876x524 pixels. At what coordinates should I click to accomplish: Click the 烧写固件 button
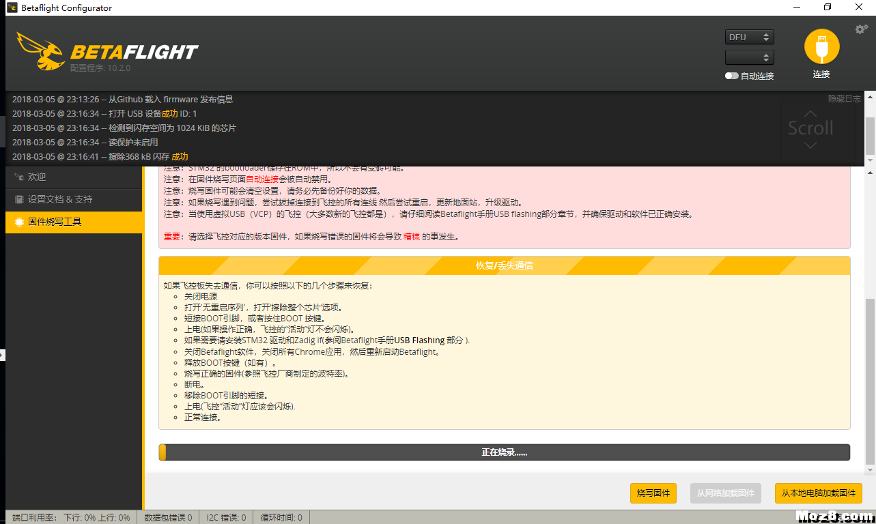pos(653,493)
